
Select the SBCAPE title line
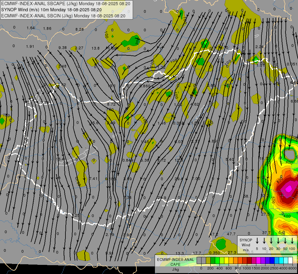(66, 4)
